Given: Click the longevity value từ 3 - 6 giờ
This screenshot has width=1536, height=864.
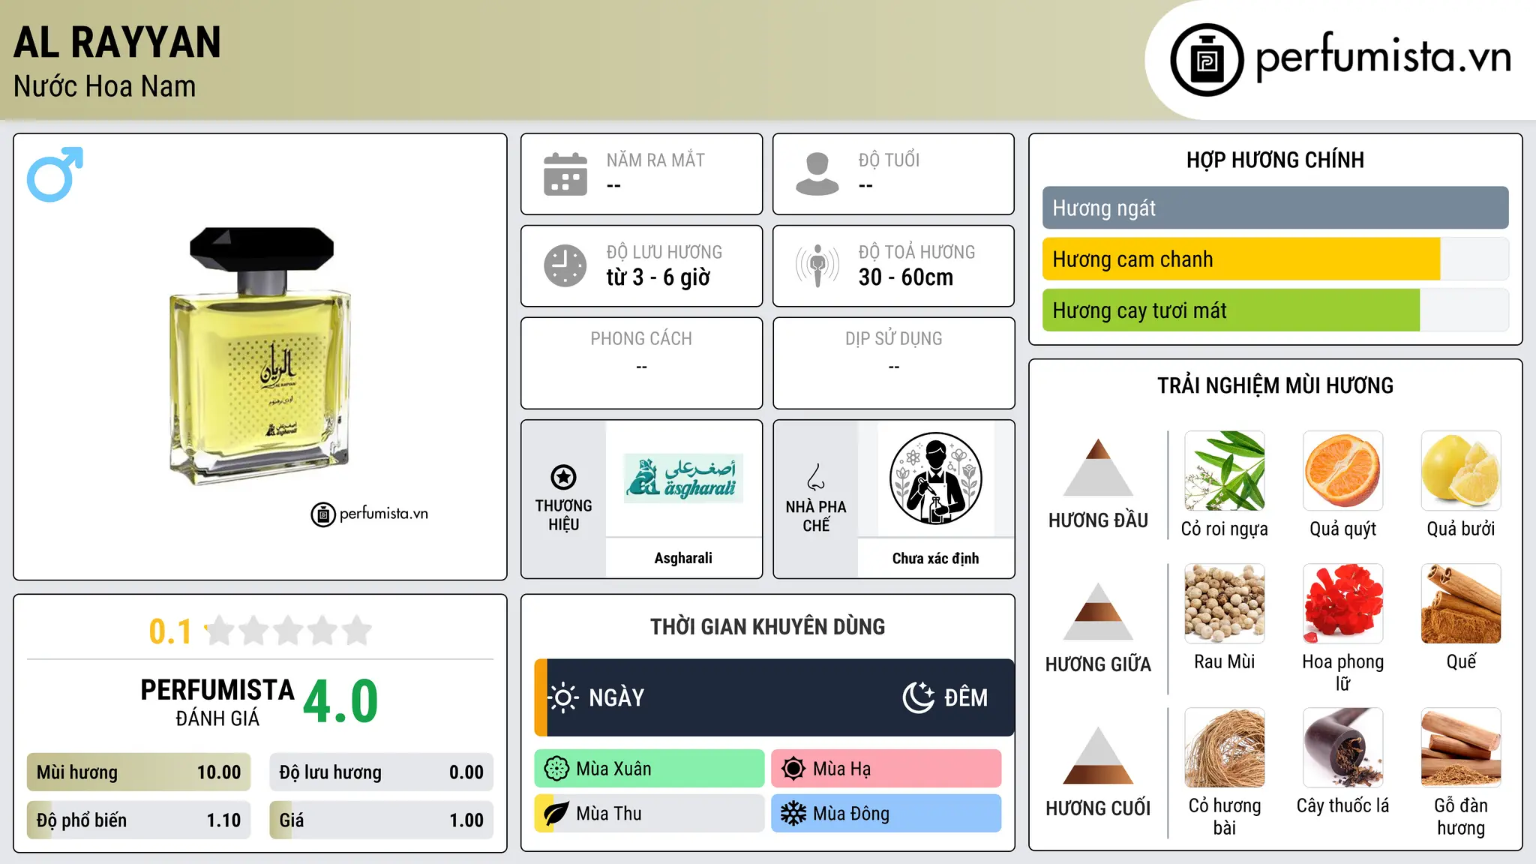Looking at the screenshot, I should click(x=658, y=277).
